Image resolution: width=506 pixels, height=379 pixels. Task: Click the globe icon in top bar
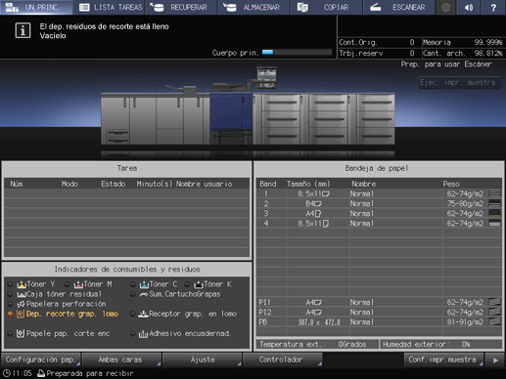[445, 7]
